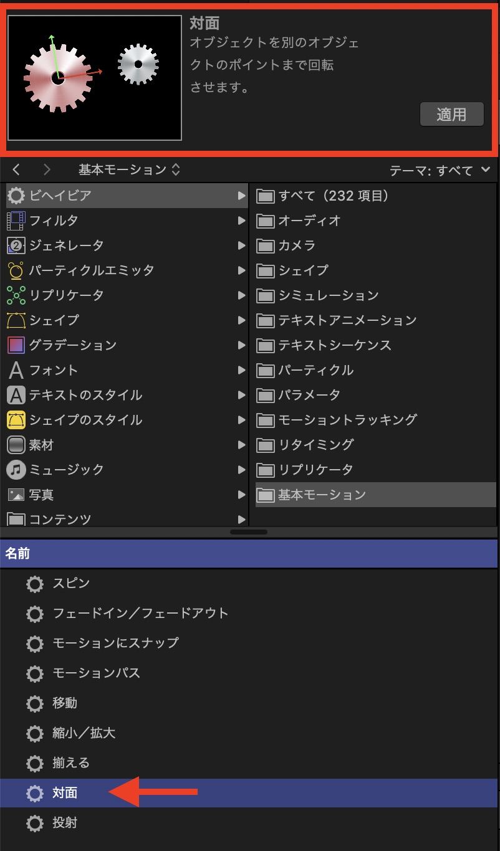
Task: Click the Gradients (グラデーション) icon
Action: click(x=16, y=345)
